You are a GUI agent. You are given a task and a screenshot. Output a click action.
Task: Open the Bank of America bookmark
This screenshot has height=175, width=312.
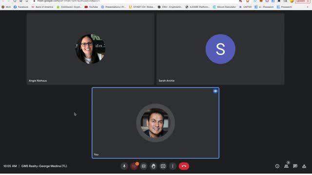(x=42, y=7)
